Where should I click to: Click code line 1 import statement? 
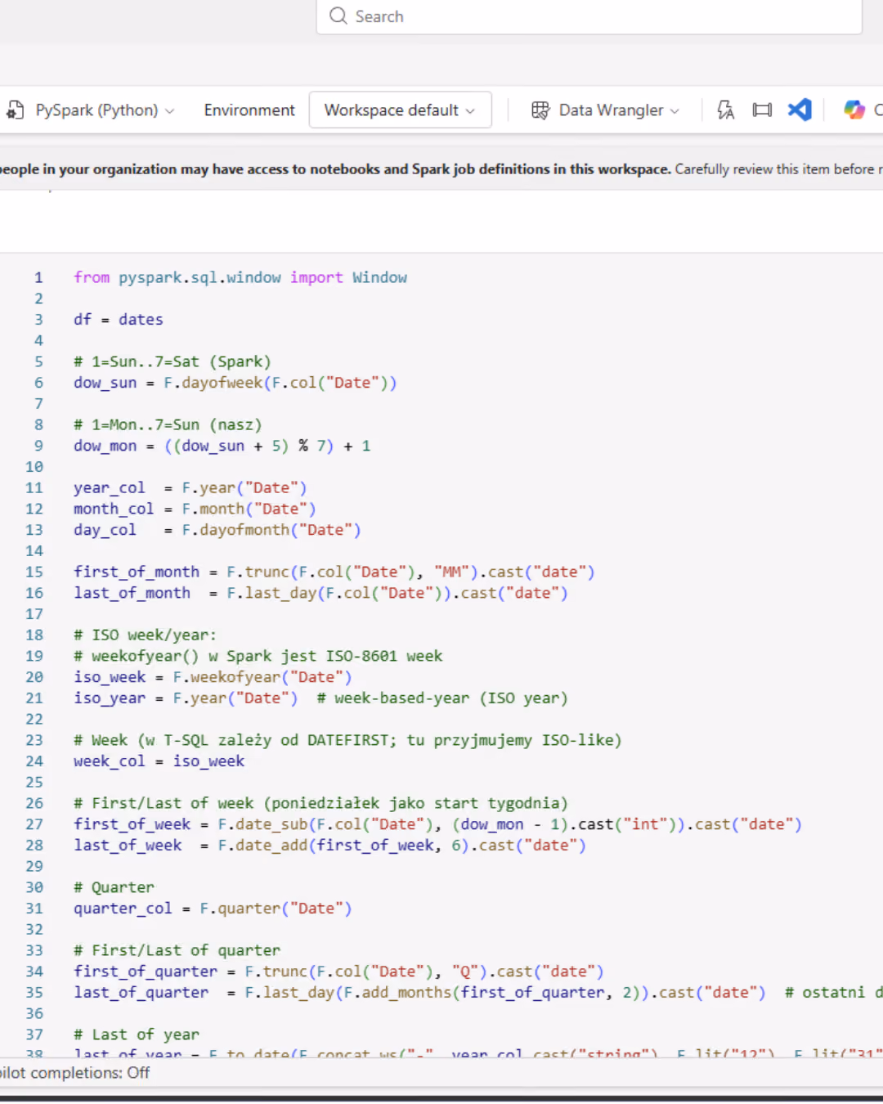[x=240, y=277]
